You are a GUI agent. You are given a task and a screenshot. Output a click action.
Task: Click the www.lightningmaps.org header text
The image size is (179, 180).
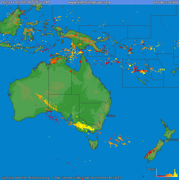89,2
